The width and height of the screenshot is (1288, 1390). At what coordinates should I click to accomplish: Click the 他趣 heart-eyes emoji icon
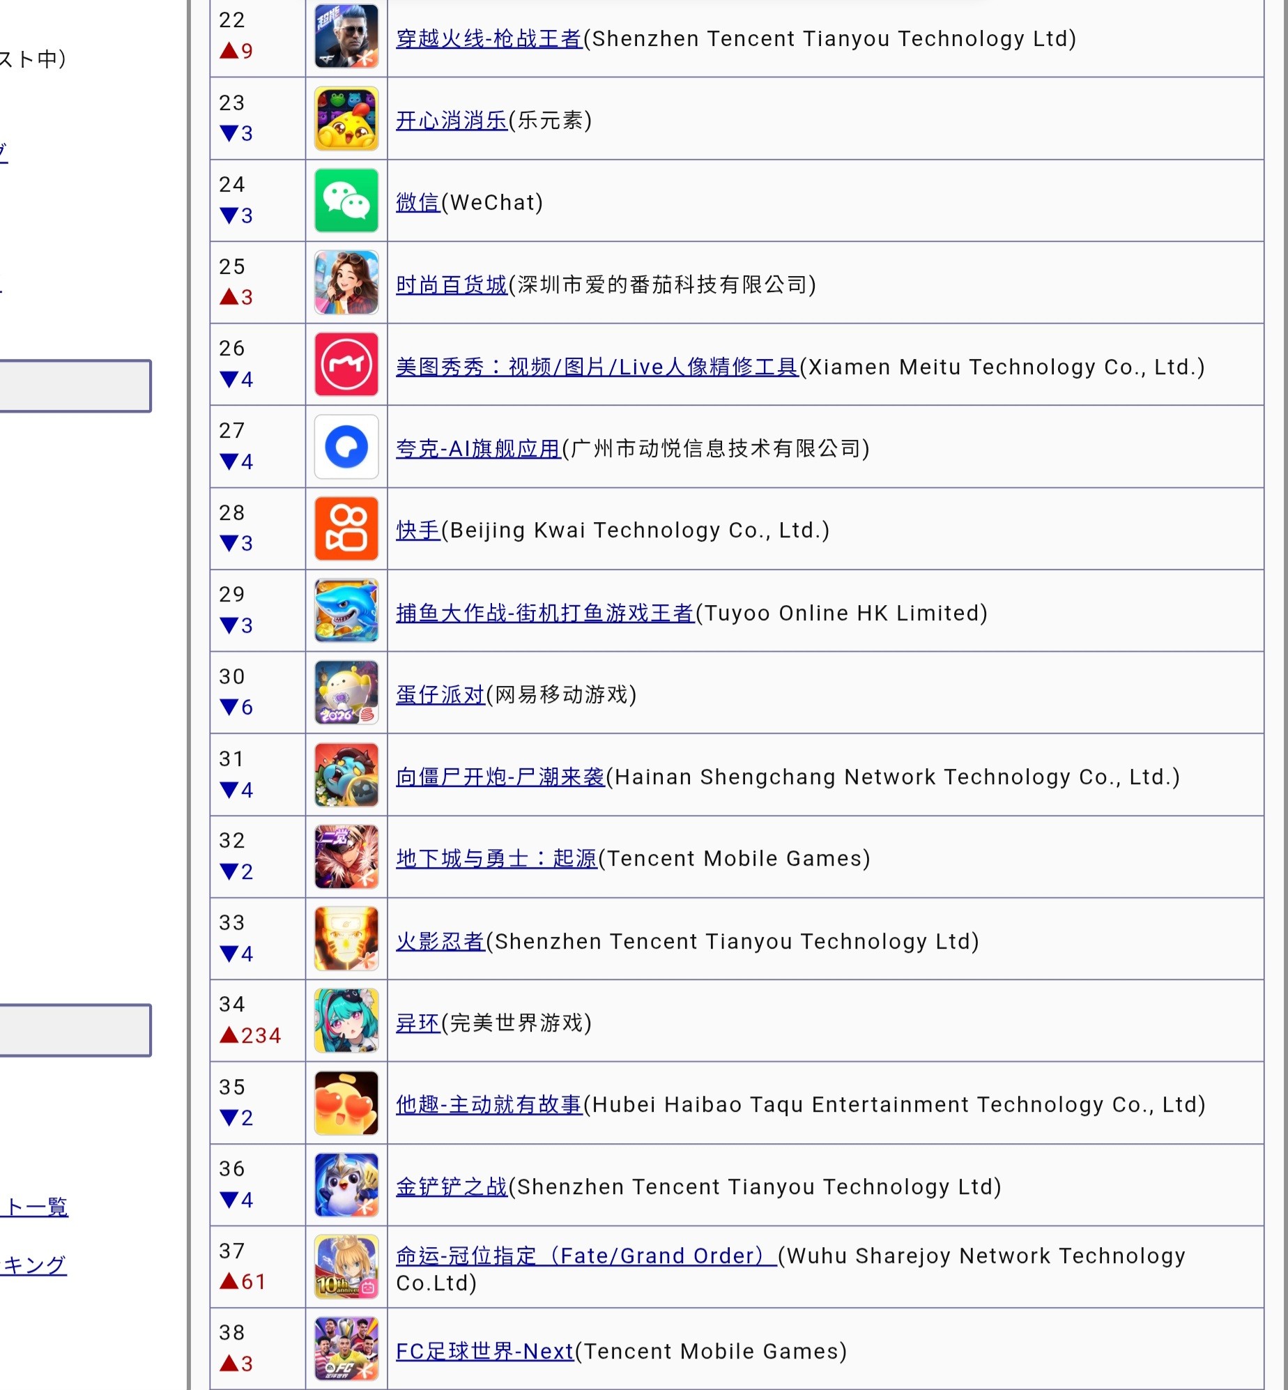[346, 1103]
